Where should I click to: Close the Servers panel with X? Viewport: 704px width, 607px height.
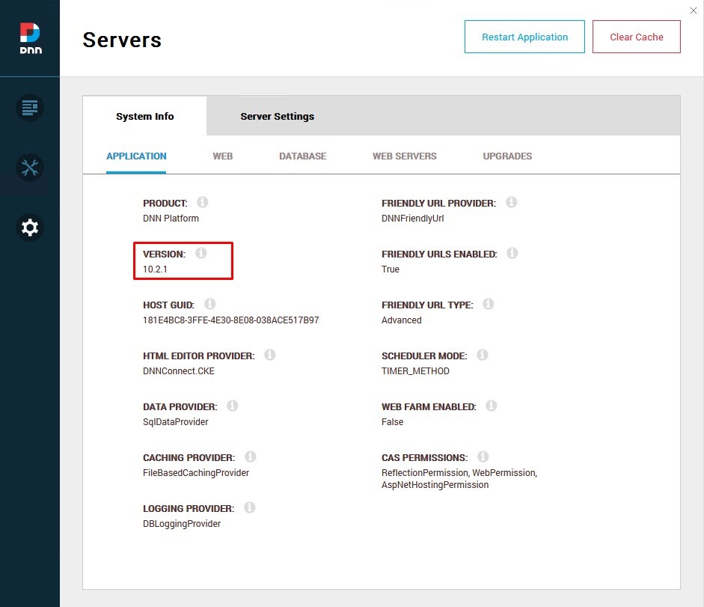click(x=693, y=10)
